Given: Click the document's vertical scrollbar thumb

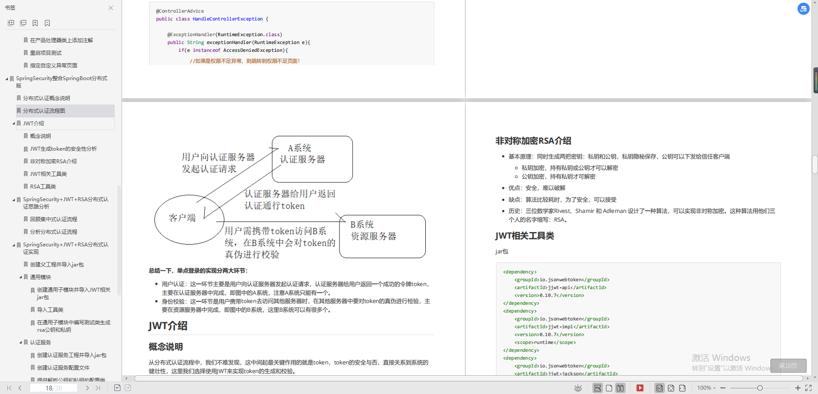Looking at the screenshot, I should pos(815,165).
